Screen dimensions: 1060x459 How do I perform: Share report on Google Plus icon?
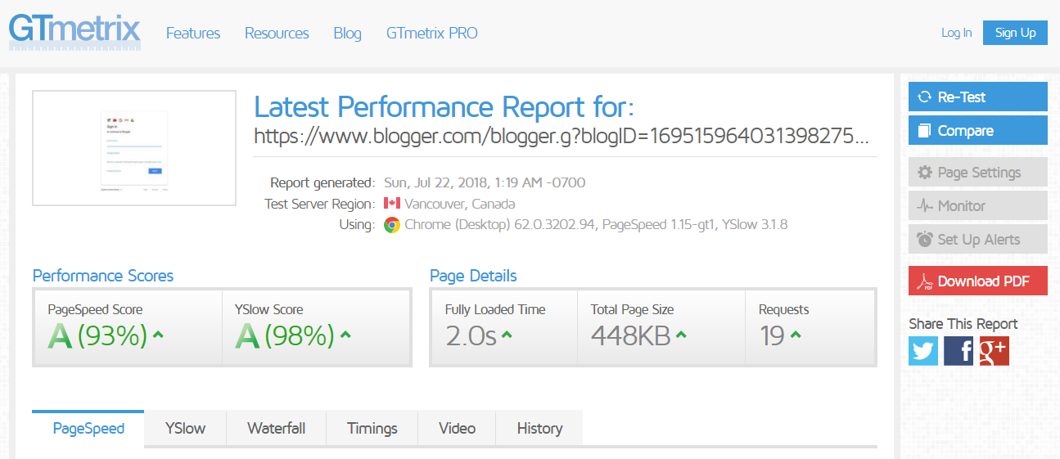click(x=995, y=351)
